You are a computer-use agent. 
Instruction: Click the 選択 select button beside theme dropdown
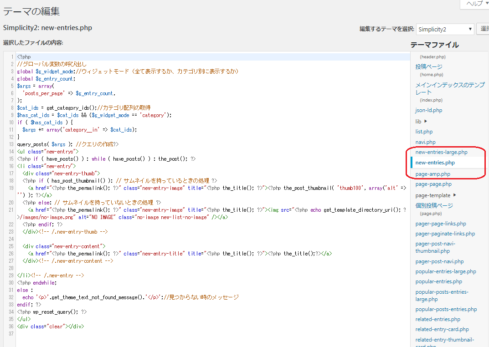coord(483,29)
